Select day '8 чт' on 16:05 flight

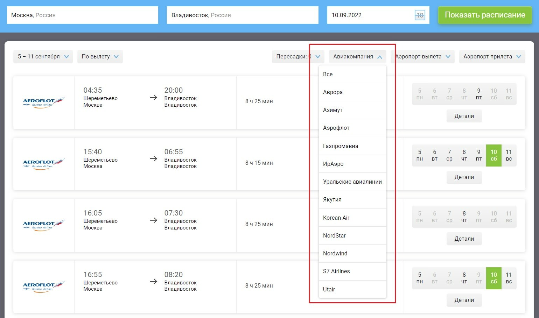tap(464, 217)
